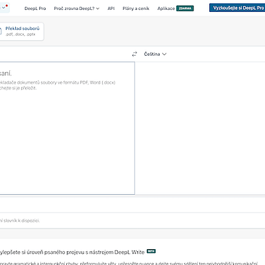
Task: Click the BETA badge after DeepL Write
Action: (x=151, y=251)
